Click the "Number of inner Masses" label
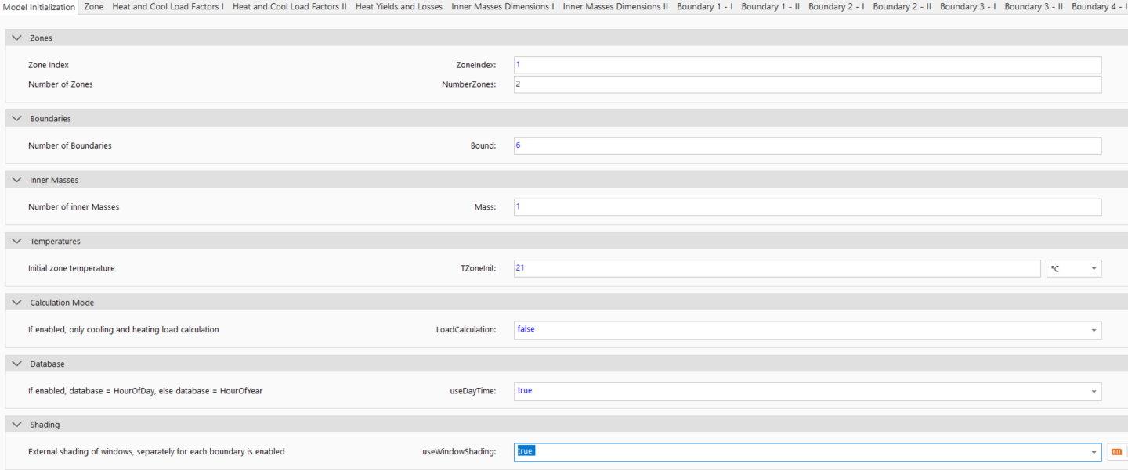Image resolution: width=1128 pixels, height=470 pixels. [x=74, y=207]
